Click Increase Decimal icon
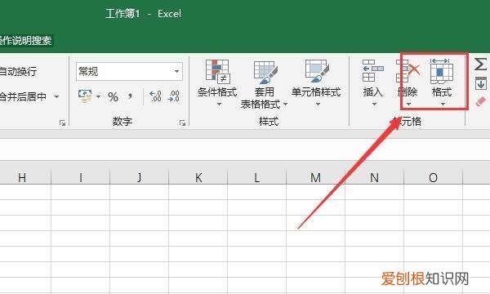 pos(155,96)
